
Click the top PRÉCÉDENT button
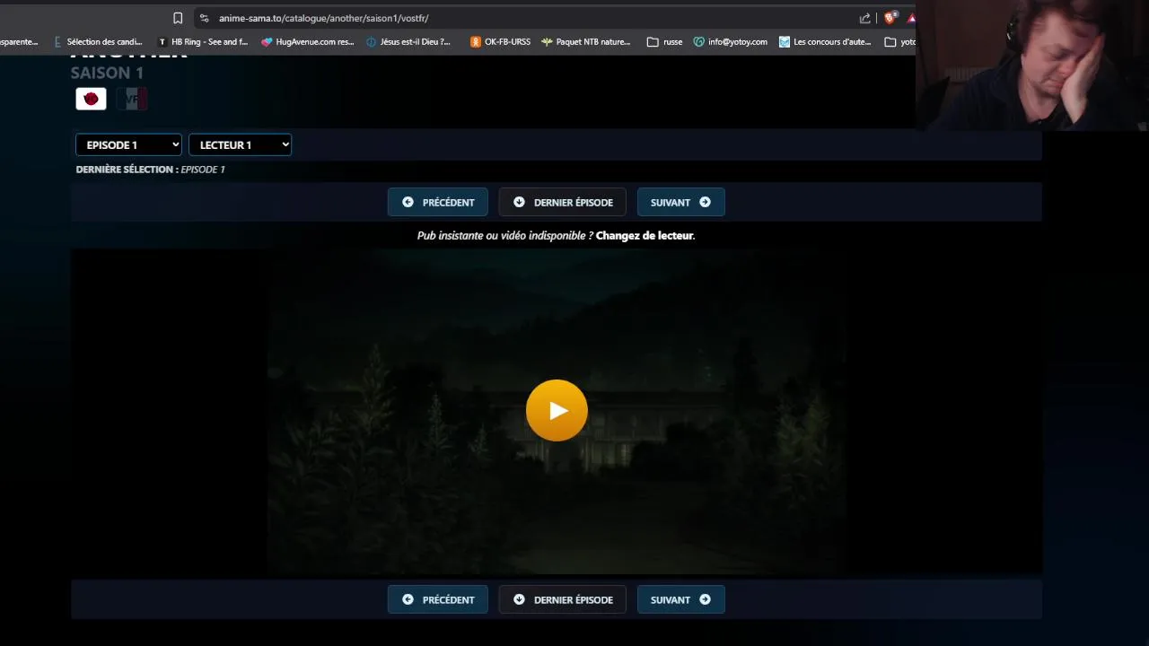(438, 202)
